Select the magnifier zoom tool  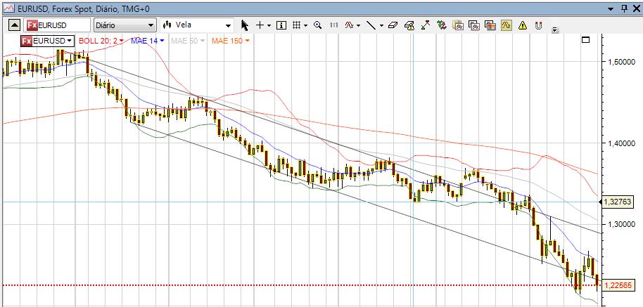pyautogui.click(x=317, y=25)
